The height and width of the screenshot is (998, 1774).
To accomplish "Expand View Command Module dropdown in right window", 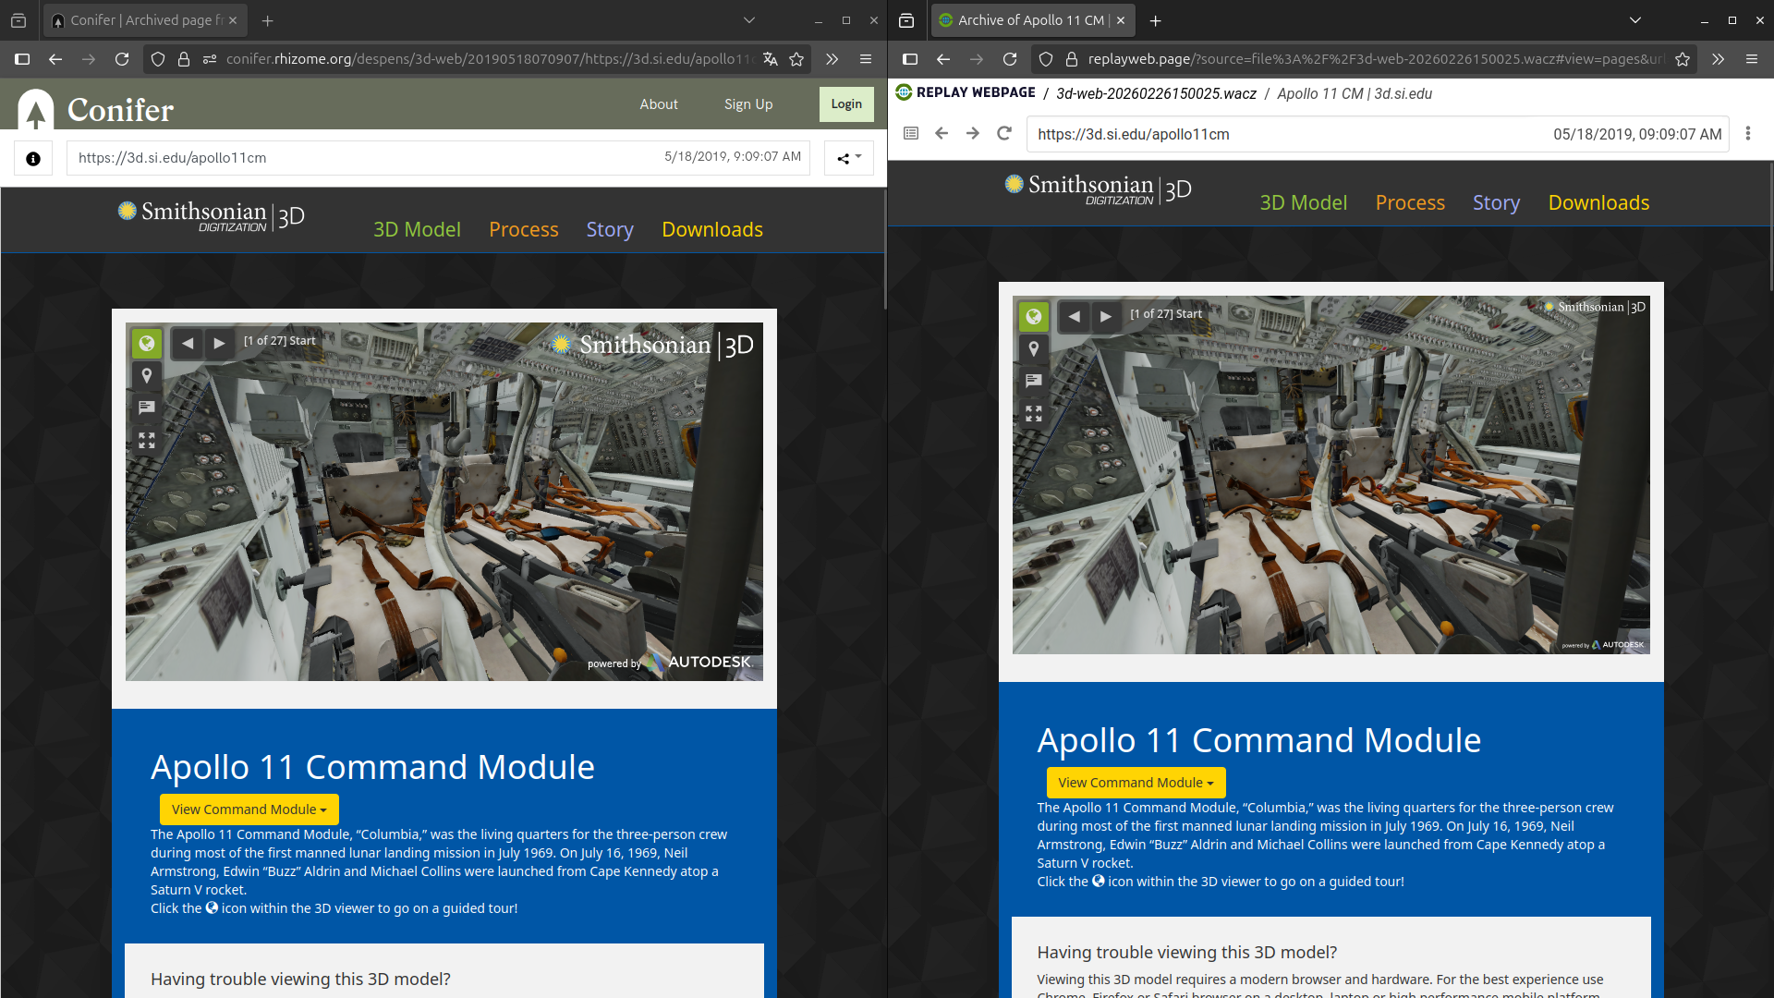I will click(x=1136, y=783).
